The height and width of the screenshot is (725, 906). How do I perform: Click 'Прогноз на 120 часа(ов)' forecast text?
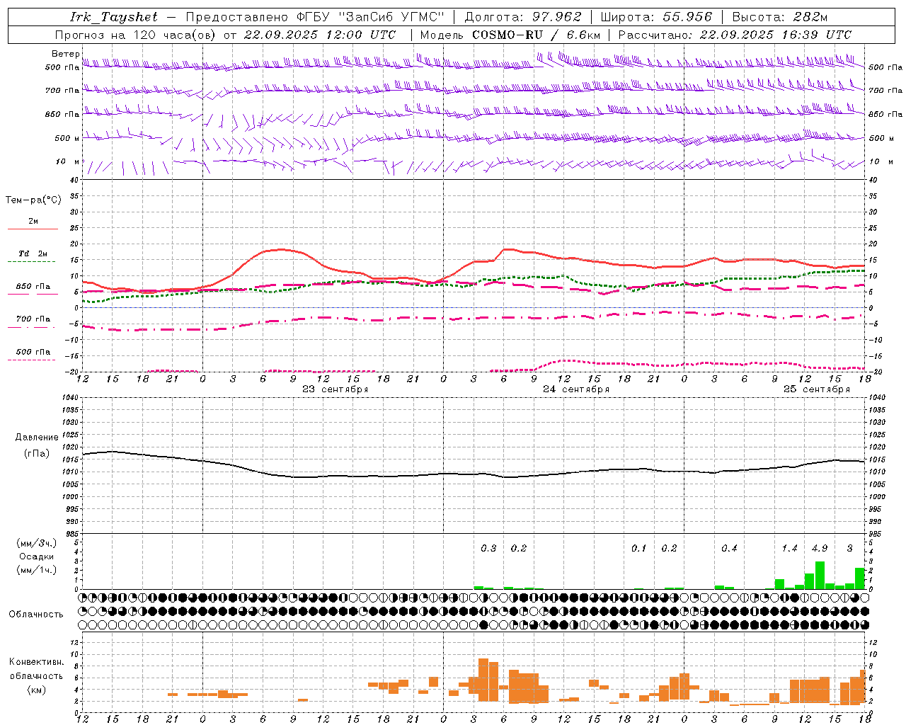pos(136,35)
